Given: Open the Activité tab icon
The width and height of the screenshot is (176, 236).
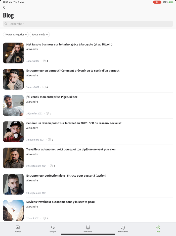Looking at the screenshot, I should click(18, 227).
